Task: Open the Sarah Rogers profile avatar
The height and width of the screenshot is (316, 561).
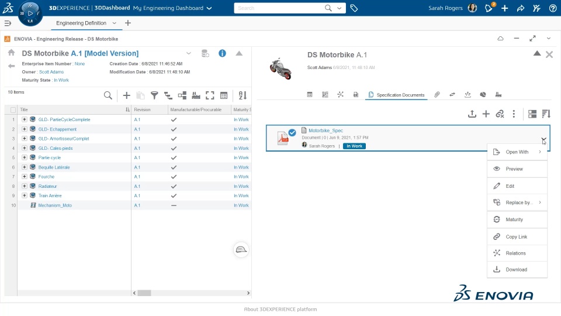Action: (x=472, y=8)
